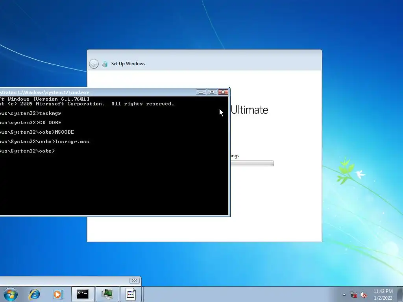Click the Show desktop strip at the taskbar end
Screen dimensions: 403x302
(x=400, y=294)
